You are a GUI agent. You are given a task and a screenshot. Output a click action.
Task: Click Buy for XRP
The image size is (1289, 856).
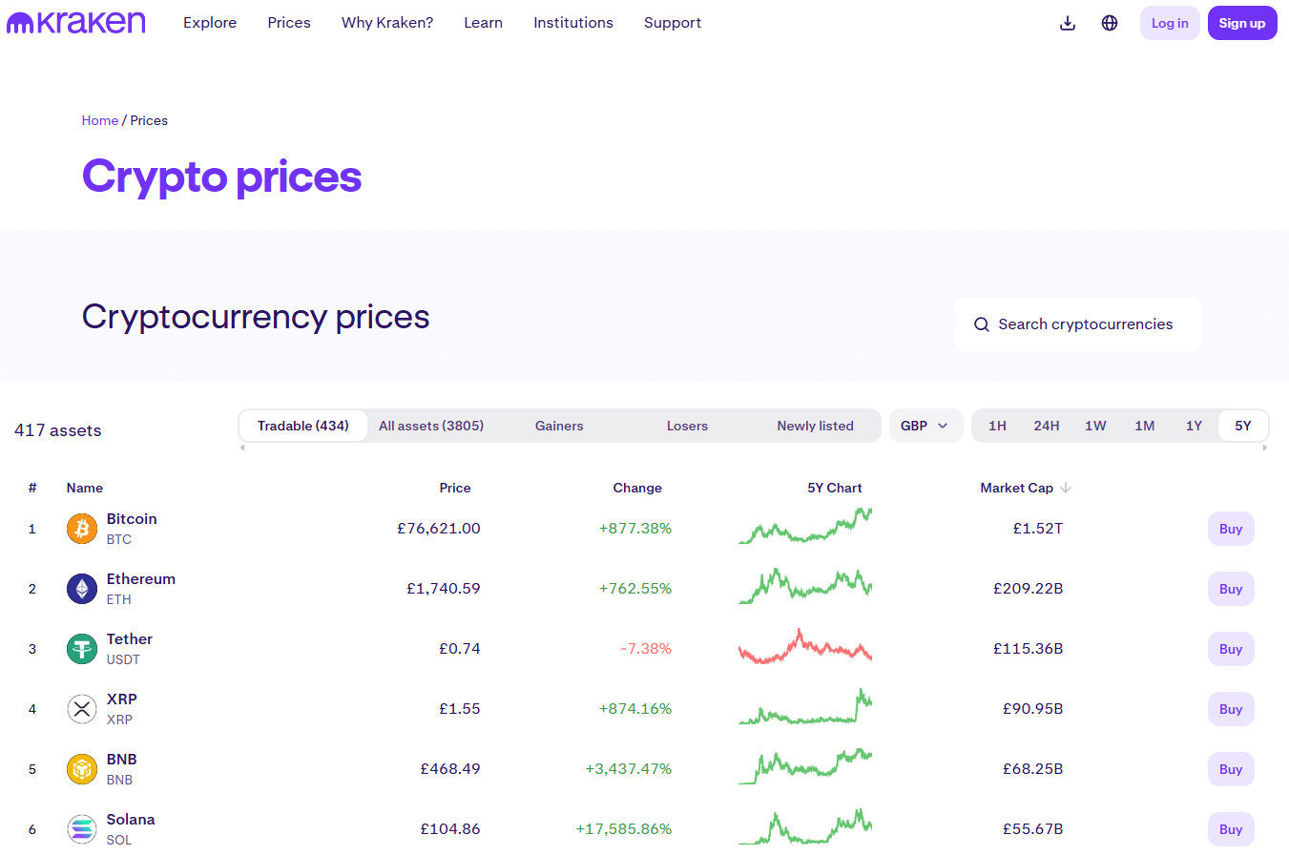pos(1231,709)
